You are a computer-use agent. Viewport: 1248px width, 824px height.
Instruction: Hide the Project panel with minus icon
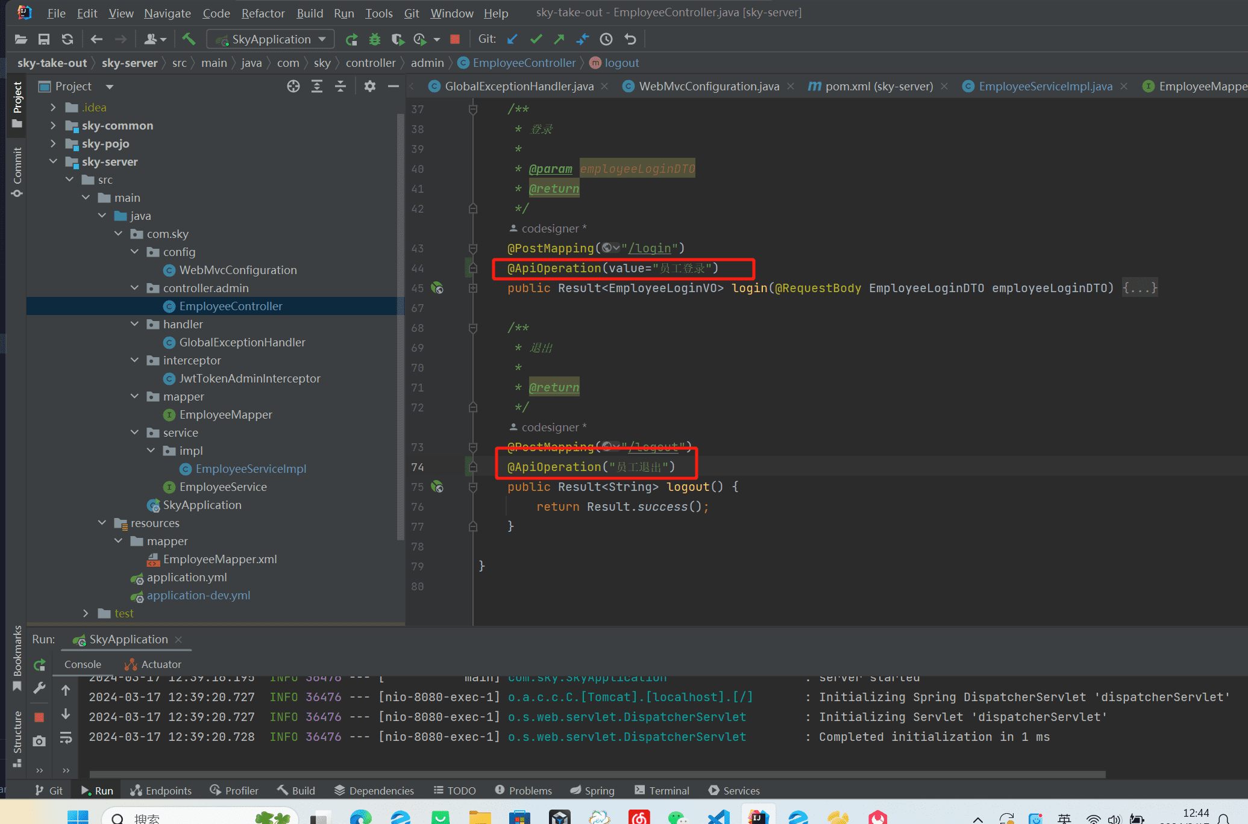pos(394,87)
